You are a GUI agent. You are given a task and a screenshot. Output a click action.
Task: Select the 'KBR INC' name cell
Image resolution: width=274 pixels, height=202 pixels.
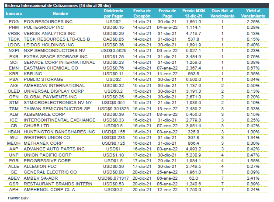33,74
